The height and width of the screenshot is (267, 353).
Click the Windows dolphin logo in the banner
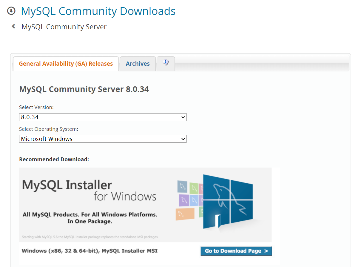tap(228, 202)
